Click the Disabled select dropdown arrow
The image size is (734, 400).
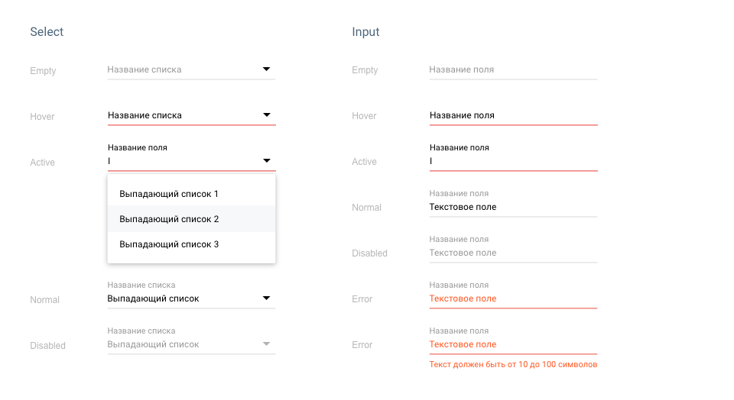pyautogui.click(x=266, y=344)
